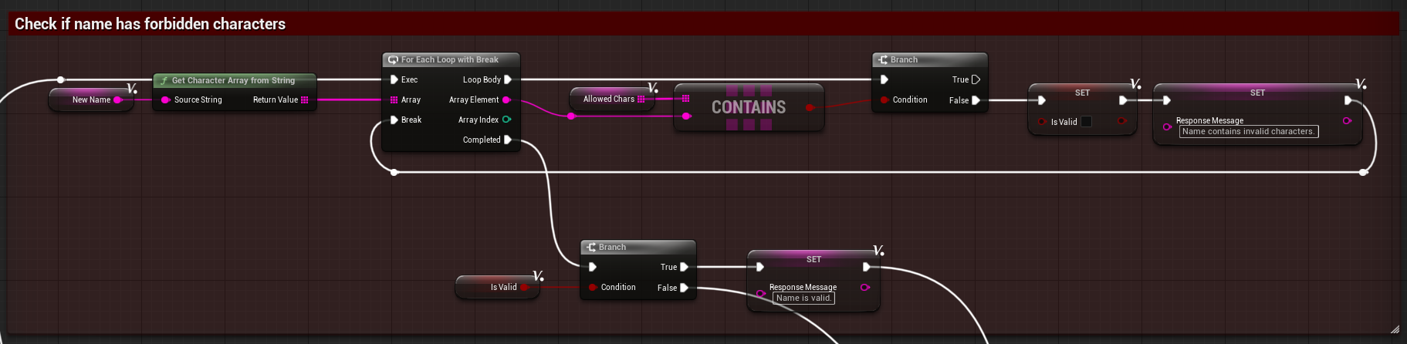The height and width of the screenshot is (344, 1407).
Task: Click the Exec input pin on For Each Loop
Action: tap(394, 79)
